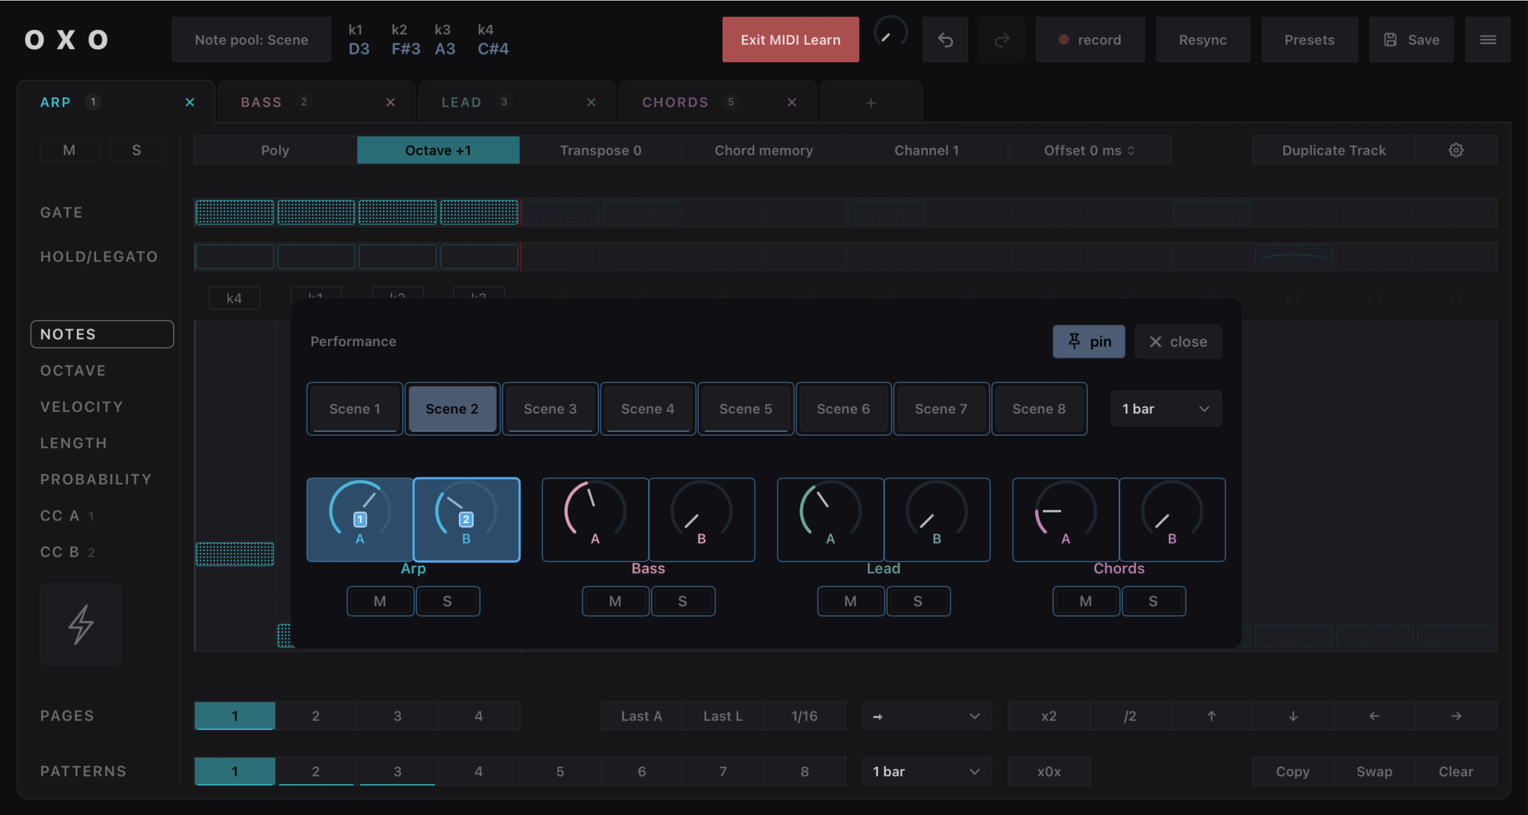
Task: Shift pattern left with left arrow
Action: 1374,716
